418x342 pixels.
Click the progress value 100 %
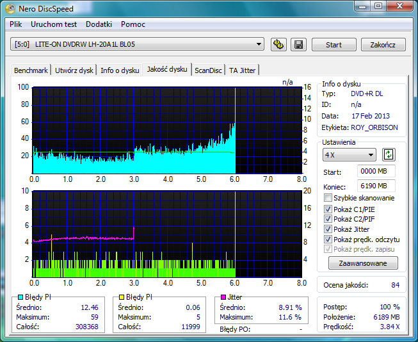coord(390,307)
